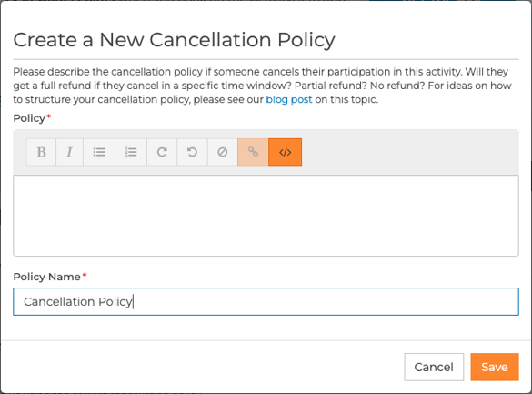Click the redo clockwise arrow icon

[162, 152]
